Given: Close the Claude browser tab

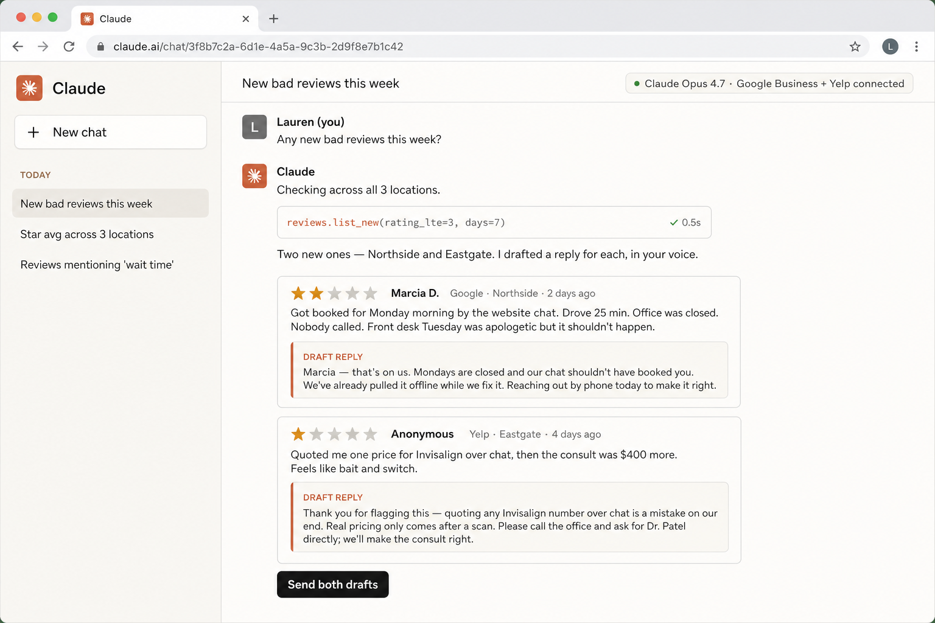Looking at the screenshot, I should tap(245, 19).
